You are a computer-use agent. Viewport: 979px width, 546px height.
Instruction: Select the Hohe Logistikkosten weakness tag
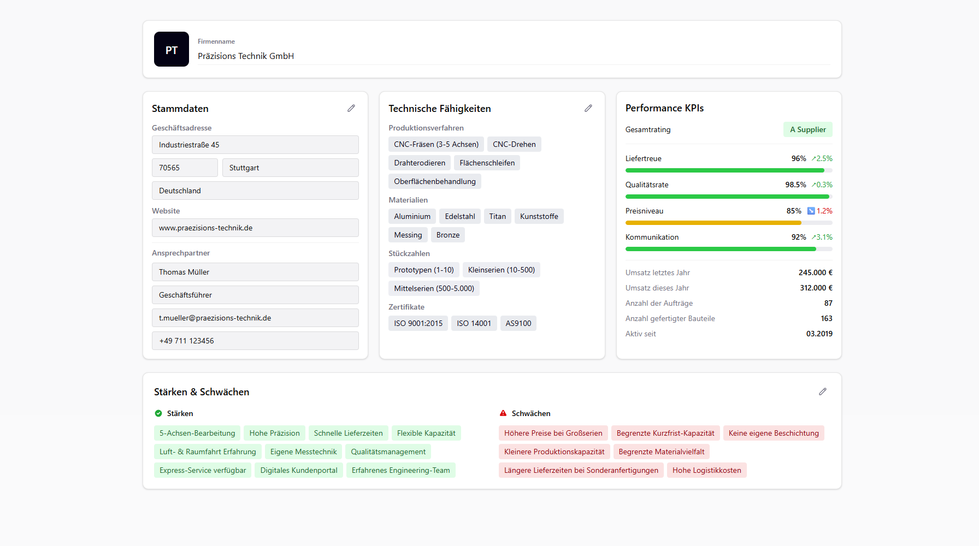[x=706, y=470]
